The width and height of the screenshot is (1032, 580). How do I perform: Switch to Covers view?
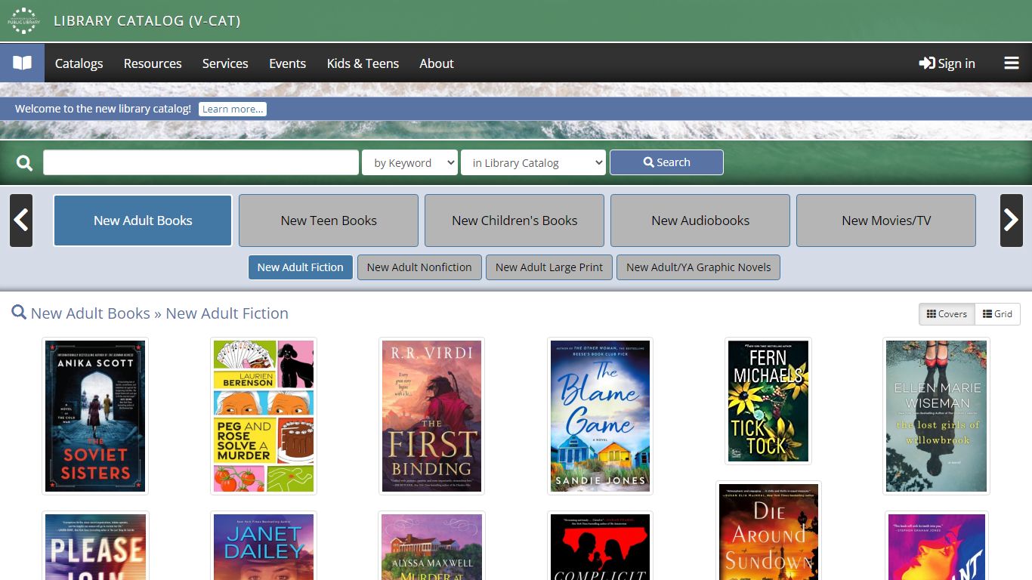pyautogui.click(x=947, y=314)
